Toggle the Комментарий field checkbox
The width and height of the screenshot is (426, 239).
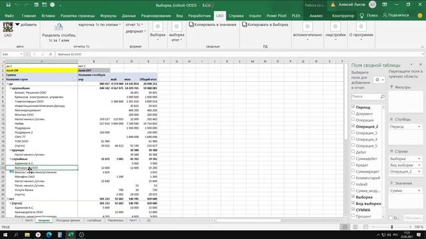[353, 177]
